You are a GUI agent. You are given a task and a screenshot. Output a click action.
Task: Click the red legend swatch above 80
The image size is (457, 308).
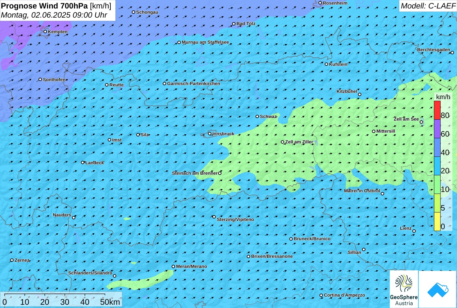coord(437,110)
